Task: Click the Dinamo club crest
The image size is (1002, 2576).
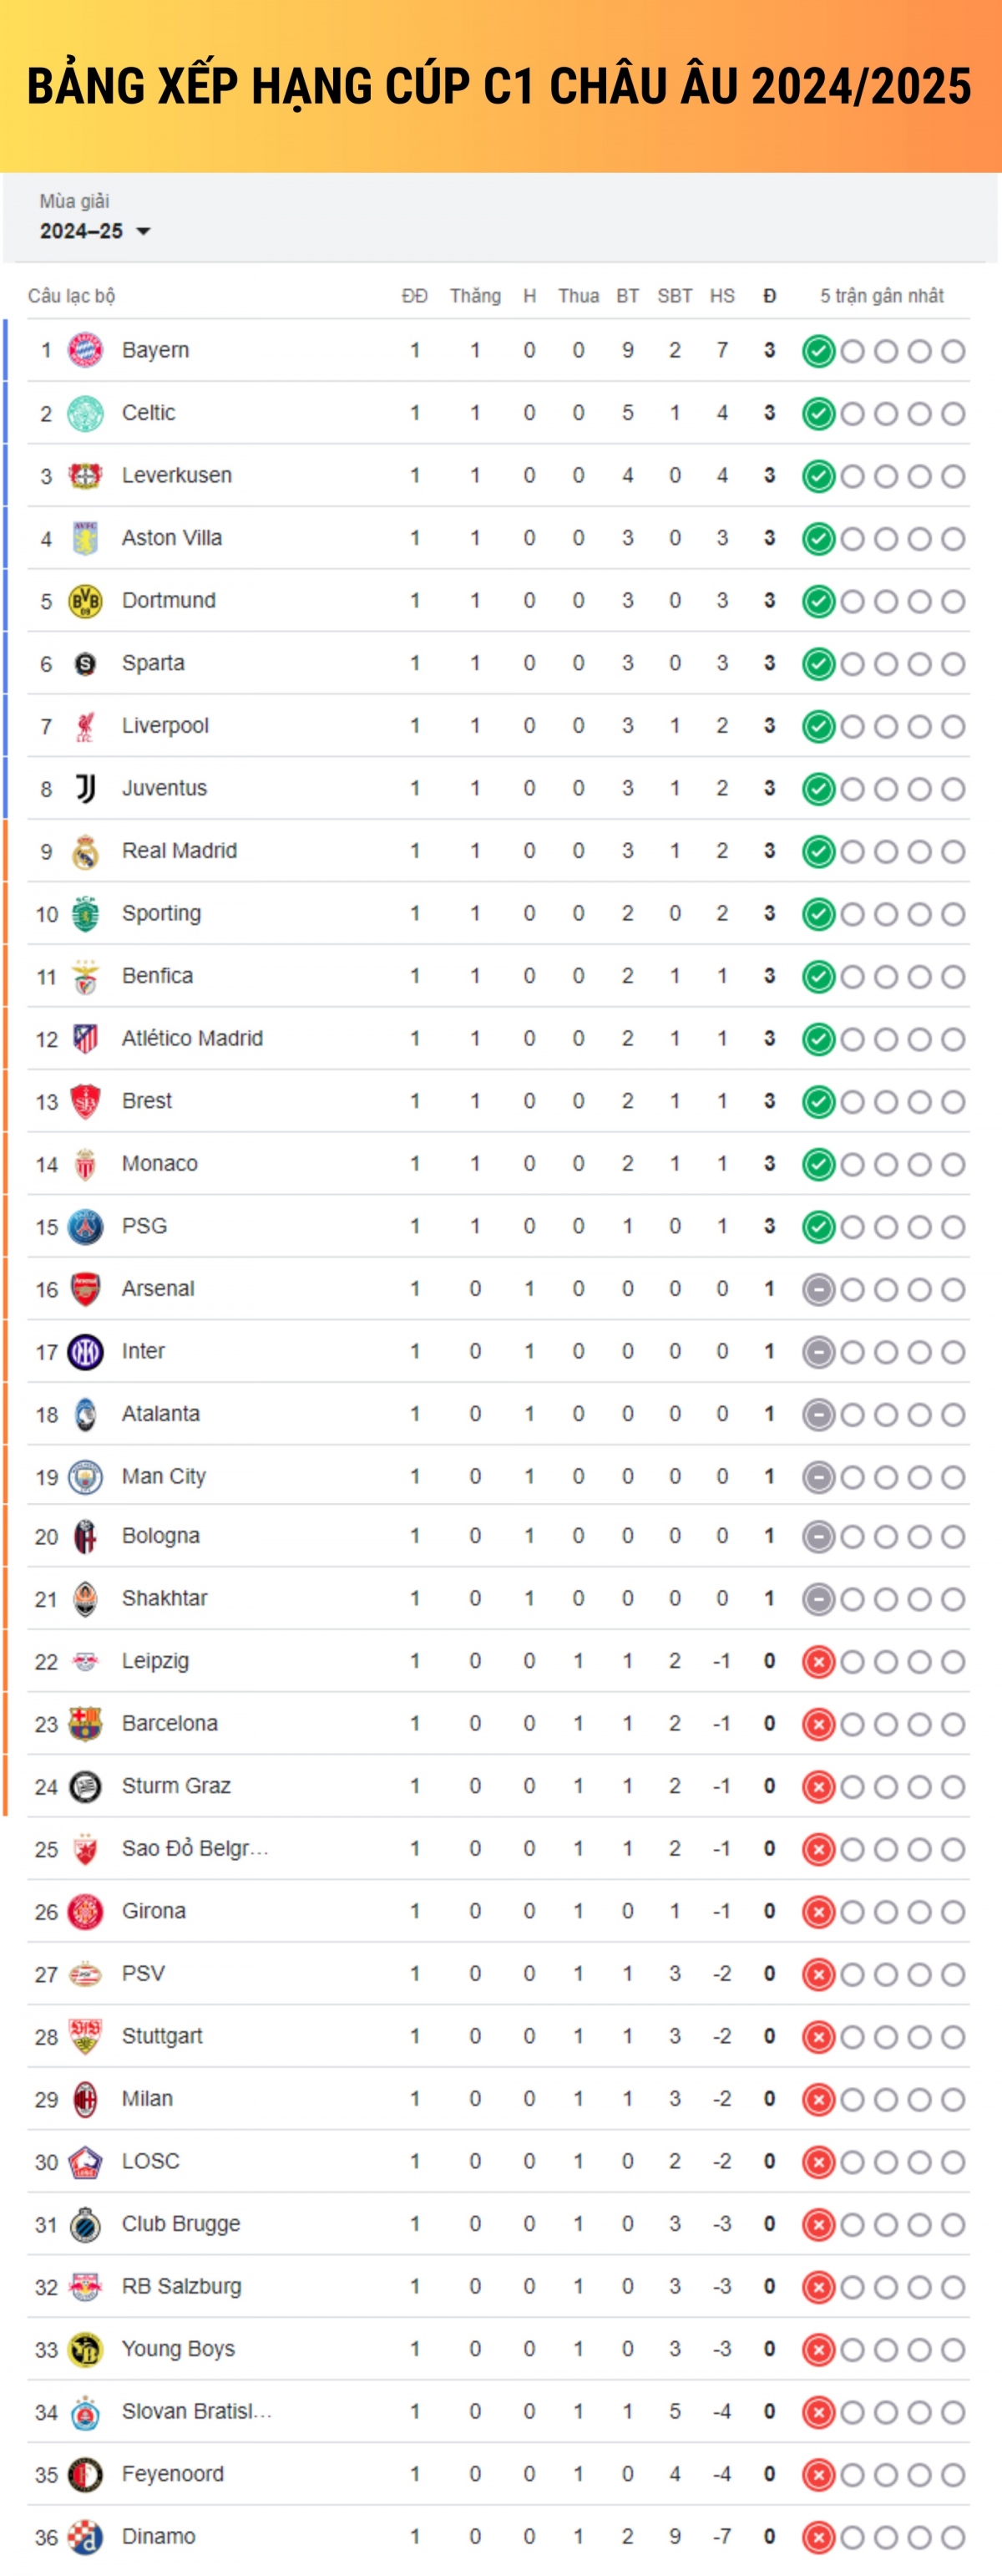Action: (85, 2537)
